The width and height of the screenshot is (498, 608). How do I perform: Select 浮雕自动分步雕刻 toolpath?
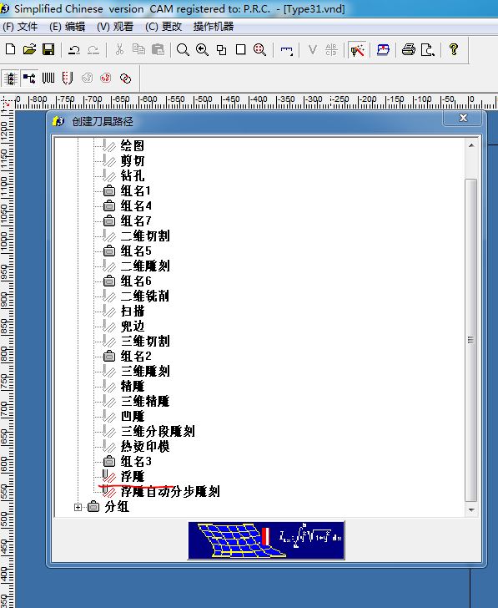170,492
